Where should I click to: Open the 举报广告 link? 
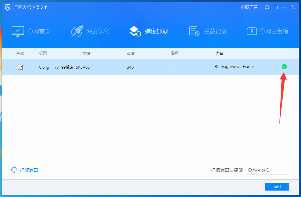(x=249, y=7)
